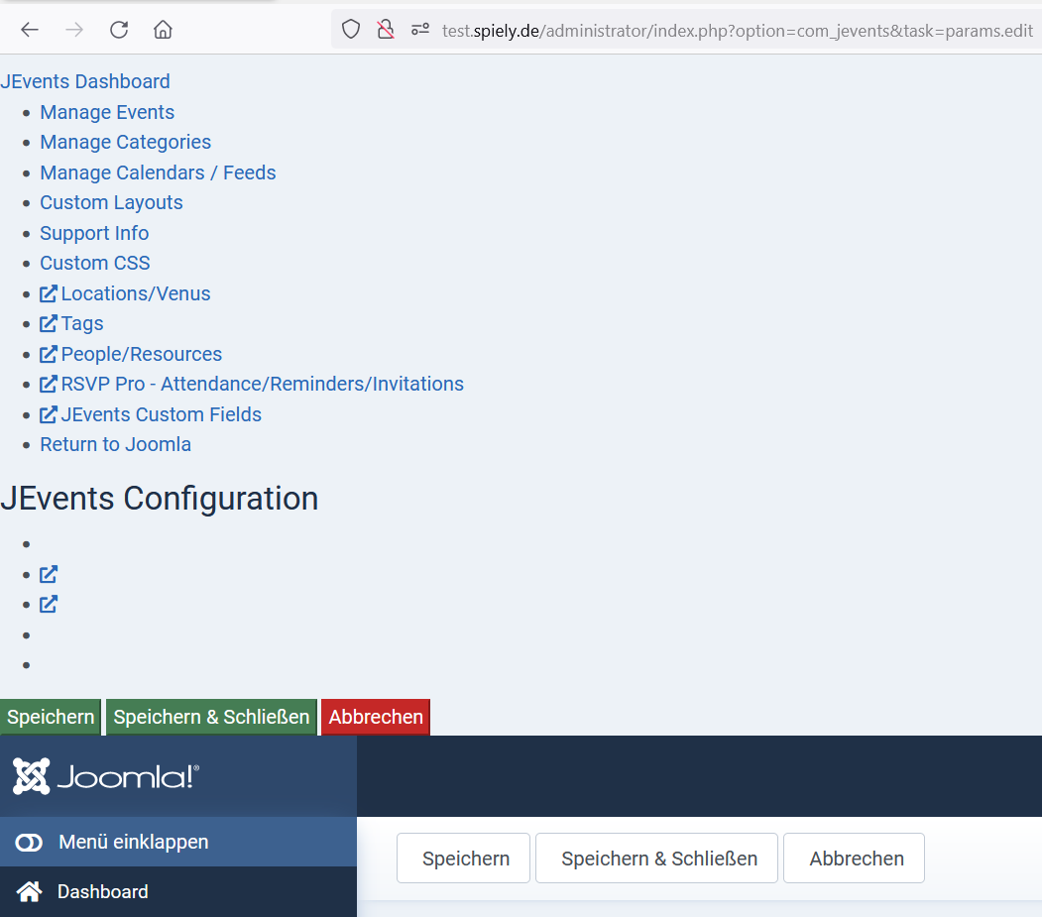
Task: Open the browser home page icon
Action: 163,30
